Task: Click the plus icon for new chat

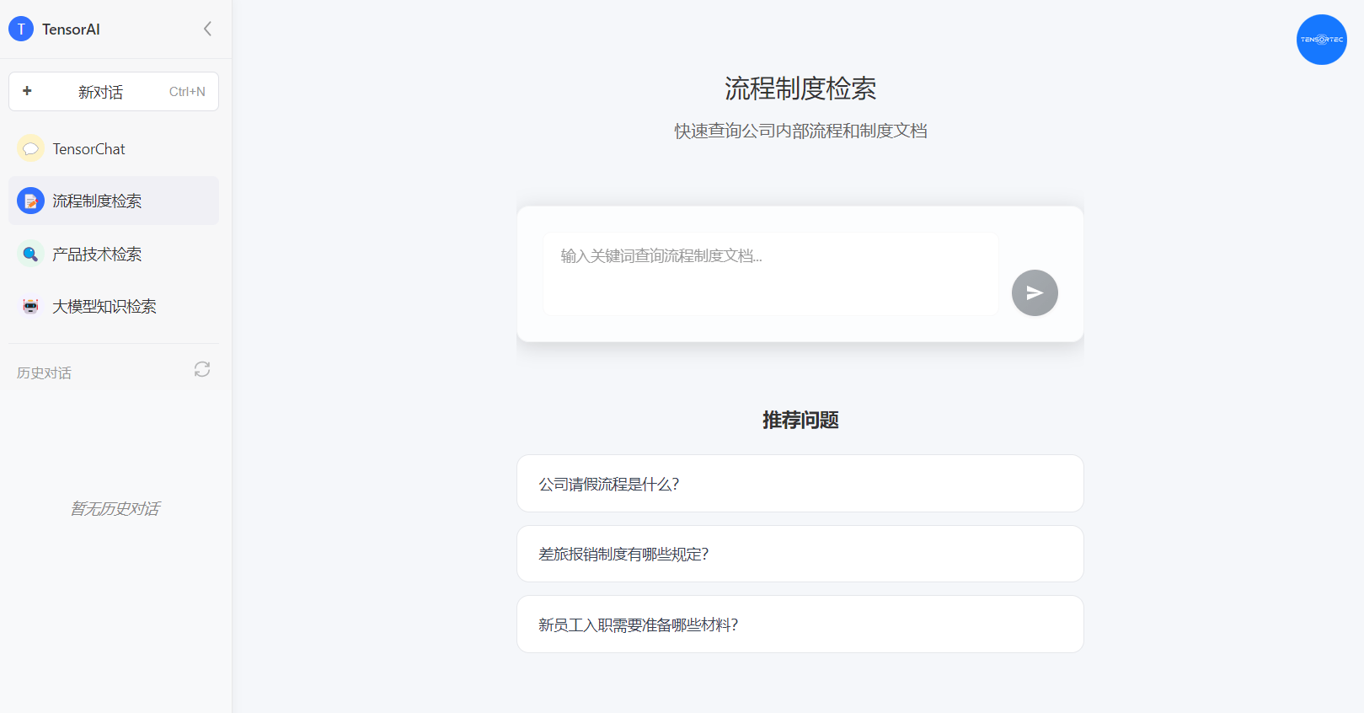Action: [27, 91]
